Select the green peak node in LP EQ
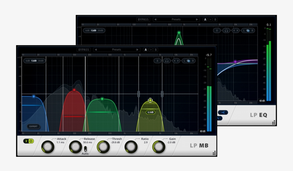This screenshot has height=171, width=293. [x=179, y=33]
